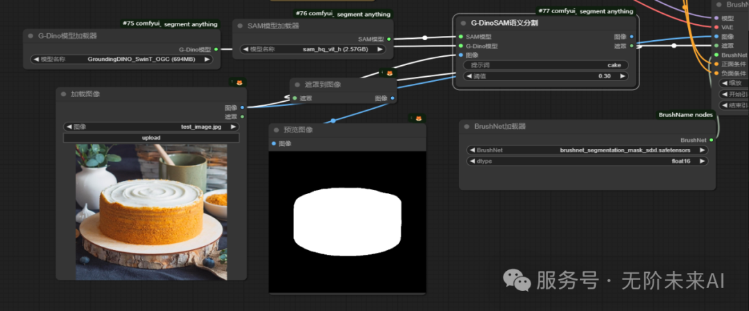The height and width of the screenshot is (311, 749).
Task: Click 图像 output port on G-DinoSAM语义分割
Action: point(632,36)
